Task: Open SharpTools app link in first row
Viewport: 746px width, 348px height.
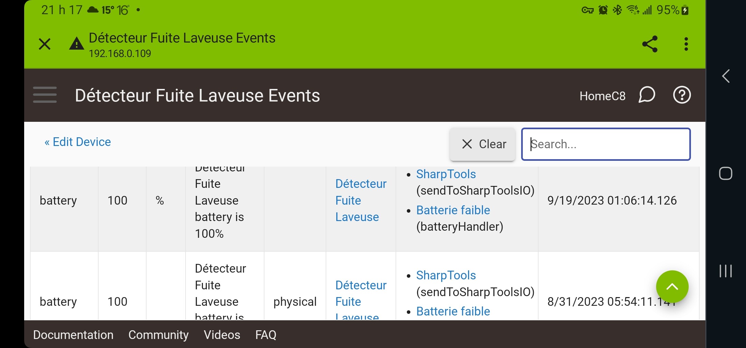Action: [446, 174]
